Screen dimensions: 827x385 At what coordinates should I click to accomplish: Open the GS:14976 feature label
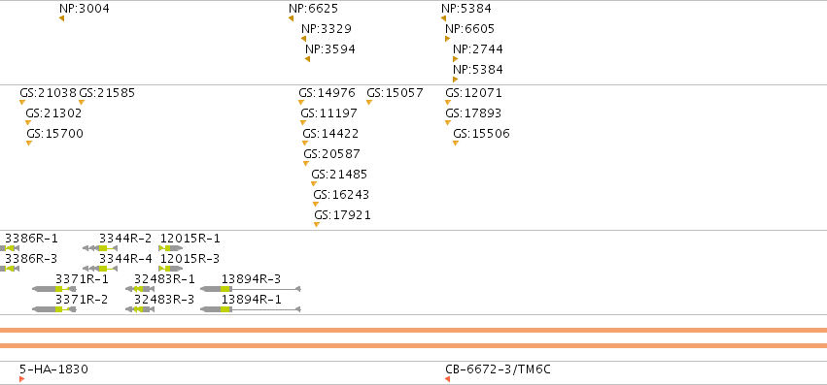tap(327, 93)
